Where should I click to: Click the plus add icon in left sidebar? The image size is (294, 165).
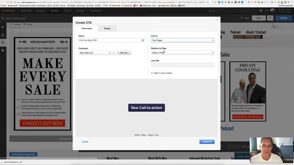coord(3,50)
